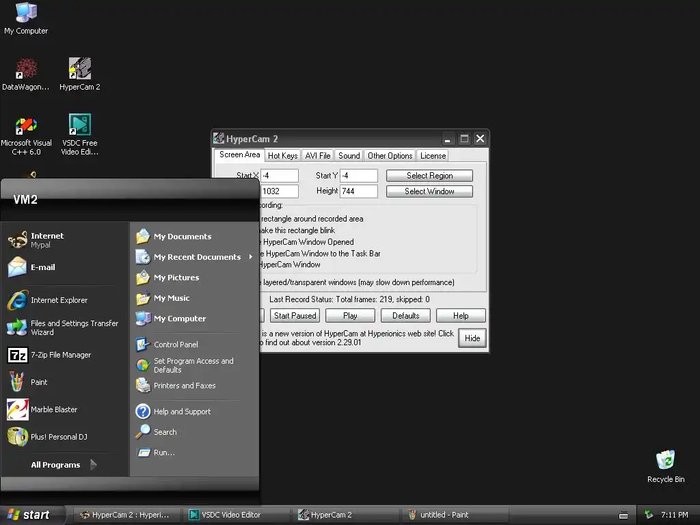Click the Start Y input field

click(359, 176)
